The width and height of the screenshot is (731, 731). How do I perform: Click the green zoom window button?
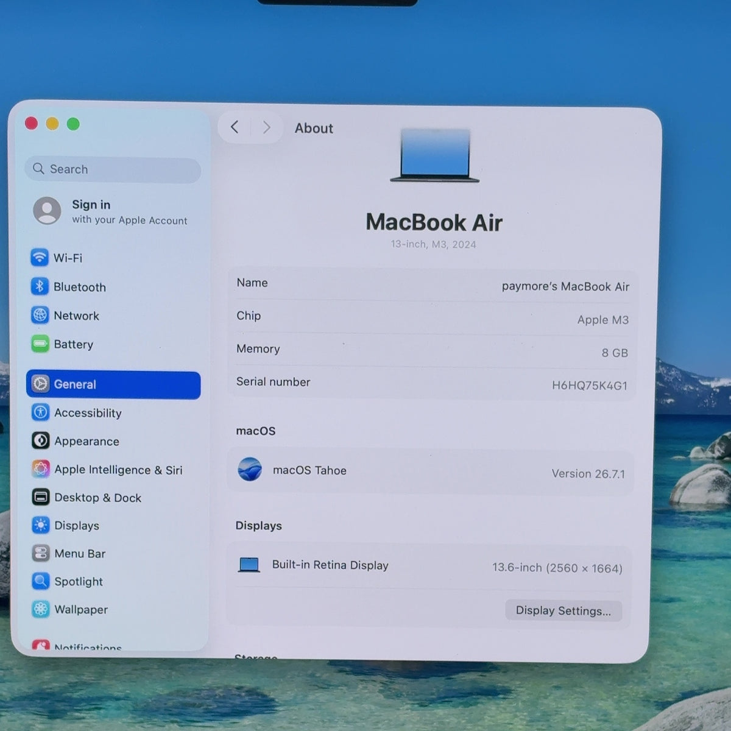(x=73, y=124)
